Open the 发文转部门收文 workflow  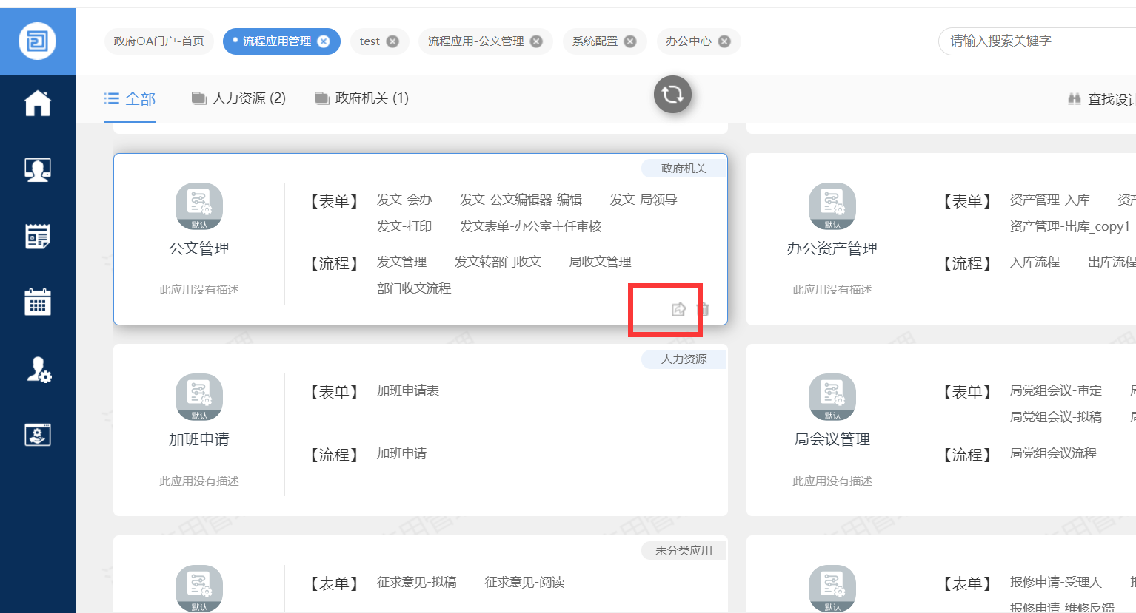pos(498,262)
